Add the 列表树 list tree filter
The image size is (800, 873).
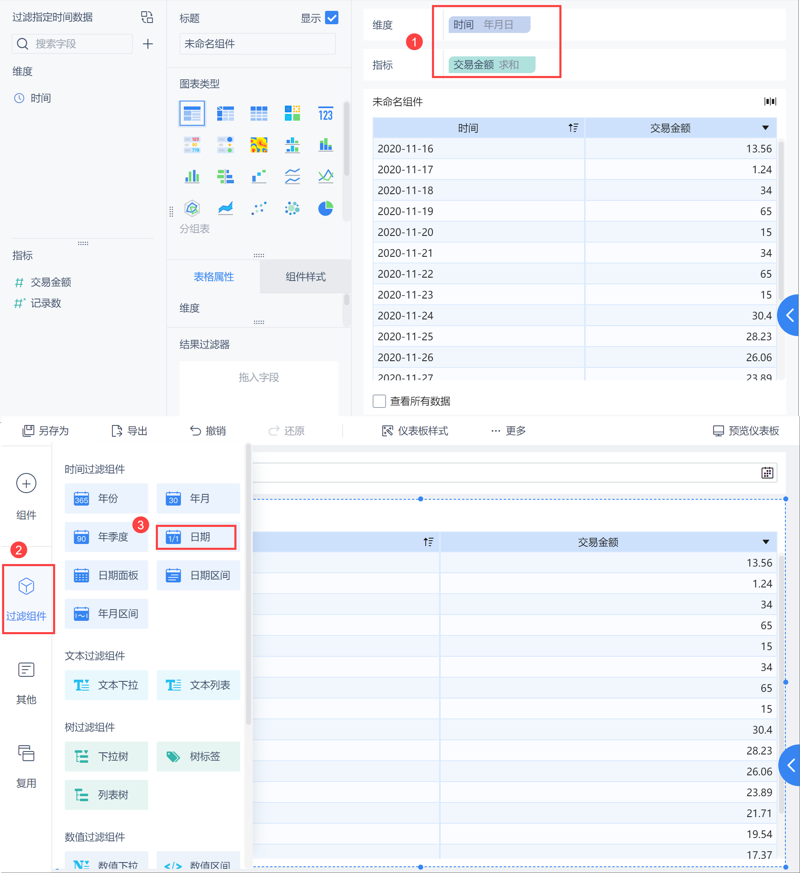pyautogui.click(x=106, y=795)
